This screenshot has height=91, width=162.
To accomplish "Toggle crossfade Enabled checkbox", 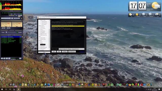I will click(x=17, y=32).
